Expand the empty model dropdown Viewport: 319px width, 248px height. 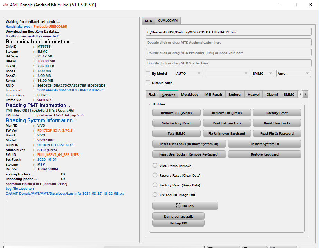[227, 74]
